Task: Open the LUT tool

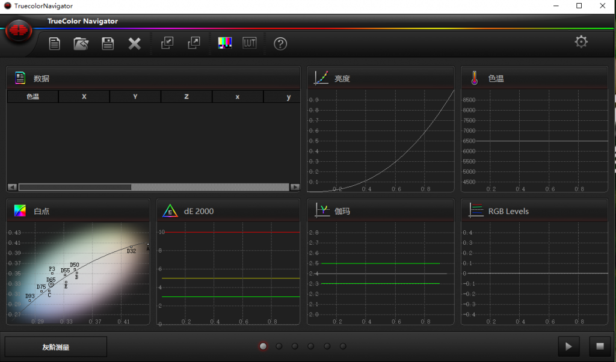Action: coord(250,43)
